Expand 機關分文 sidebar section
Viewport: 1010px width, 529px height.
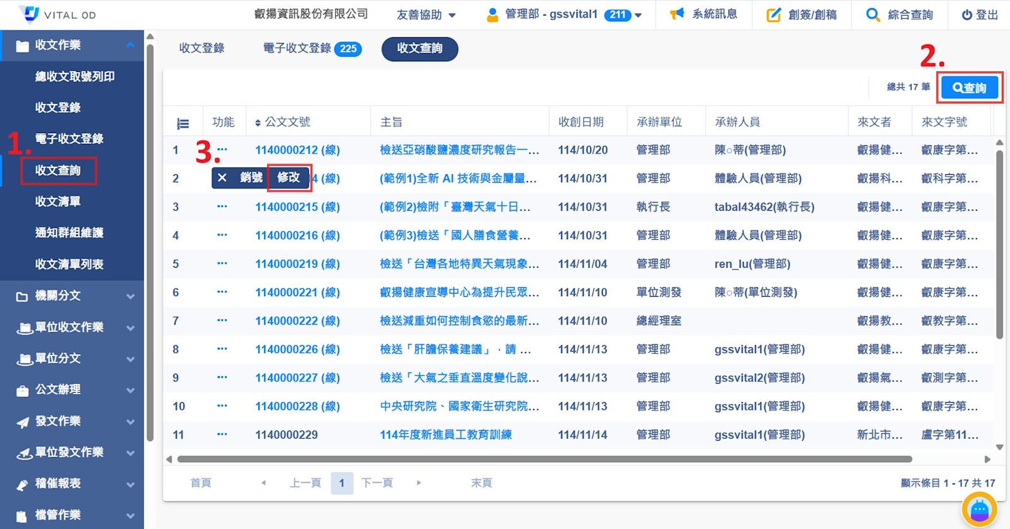(x=72, y=296)
